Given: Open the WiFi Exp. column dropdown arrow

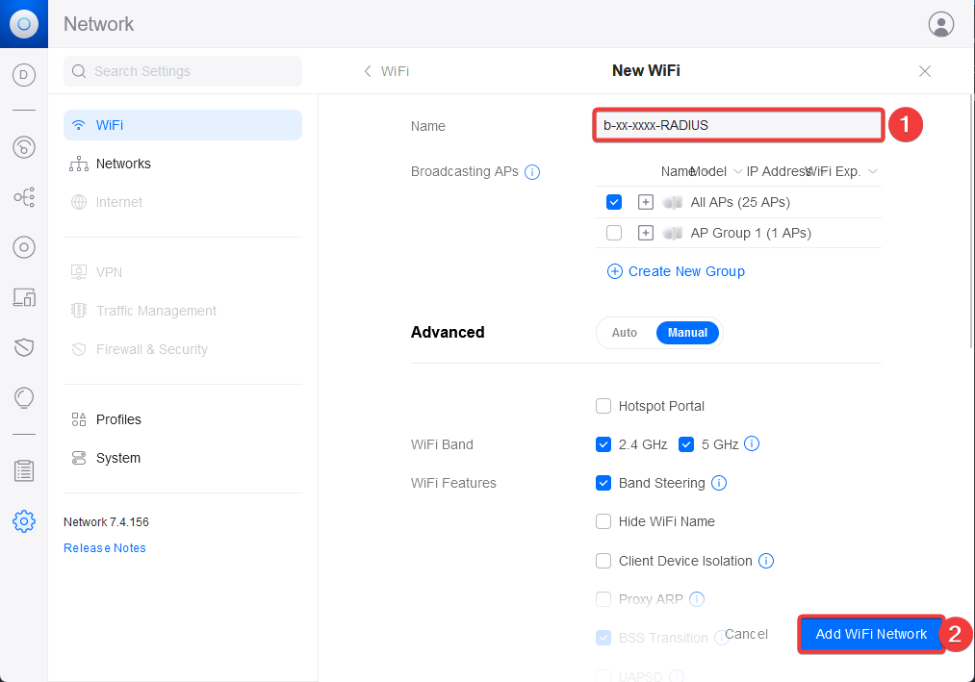Looking at the screenshot, I should point(872,171).
